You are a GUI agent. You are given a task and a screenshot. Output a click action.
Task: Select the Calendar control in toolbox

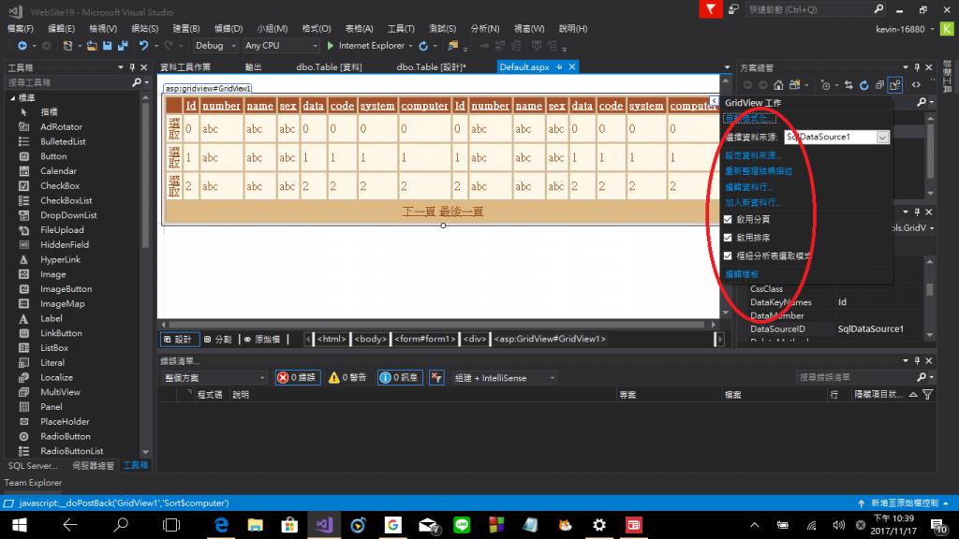(x=58, y=171)
